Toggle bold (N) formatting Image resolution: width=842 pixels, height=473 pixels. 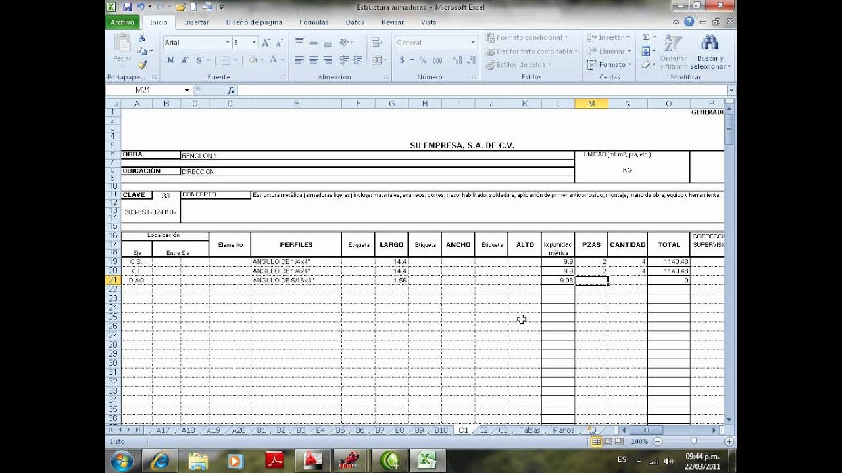click(x=170, y=60)
